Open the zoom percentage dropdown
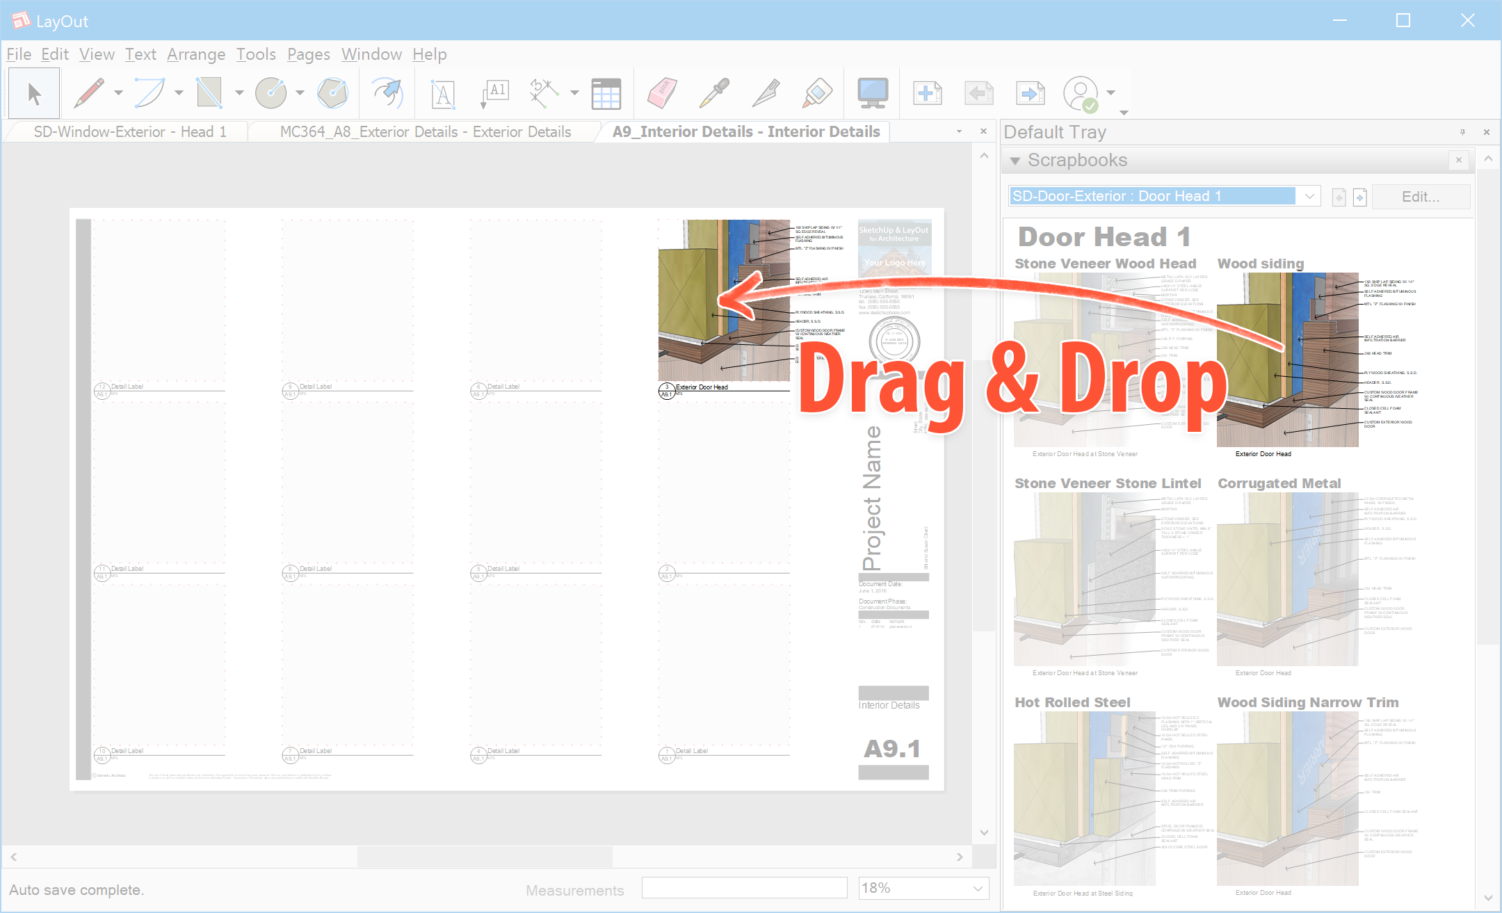The height and width of the screenshot is (913, 1502). click(x=978, y=889)
